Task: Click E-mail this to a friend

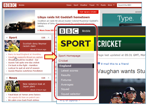Action: coord(115,64)
